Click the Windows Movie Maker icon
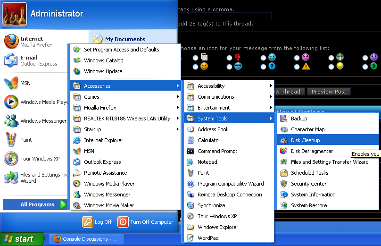Viewport: 381px width, 246px height. click(77, 205)
